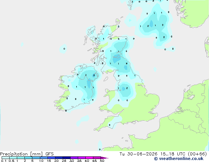Click the legend value '25'

pos(64,161)
